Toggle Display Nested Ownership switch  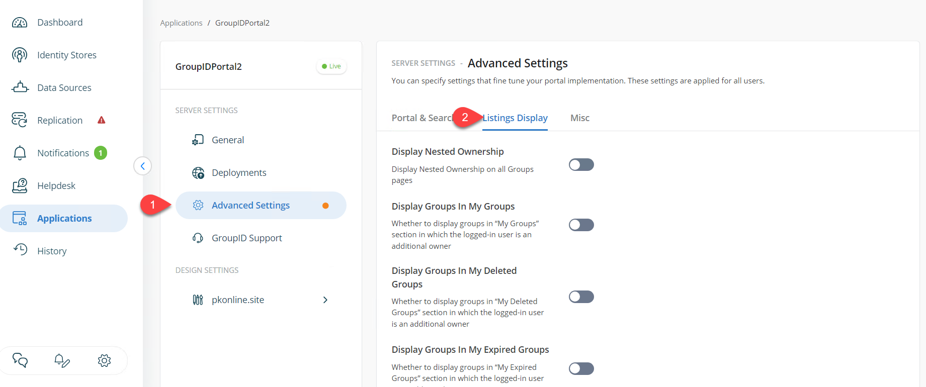point(581,165)
